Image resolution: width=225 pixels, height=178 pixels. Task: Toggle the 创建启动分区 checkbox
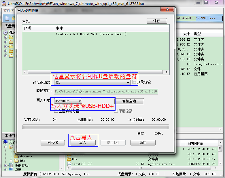pos(56,111)
